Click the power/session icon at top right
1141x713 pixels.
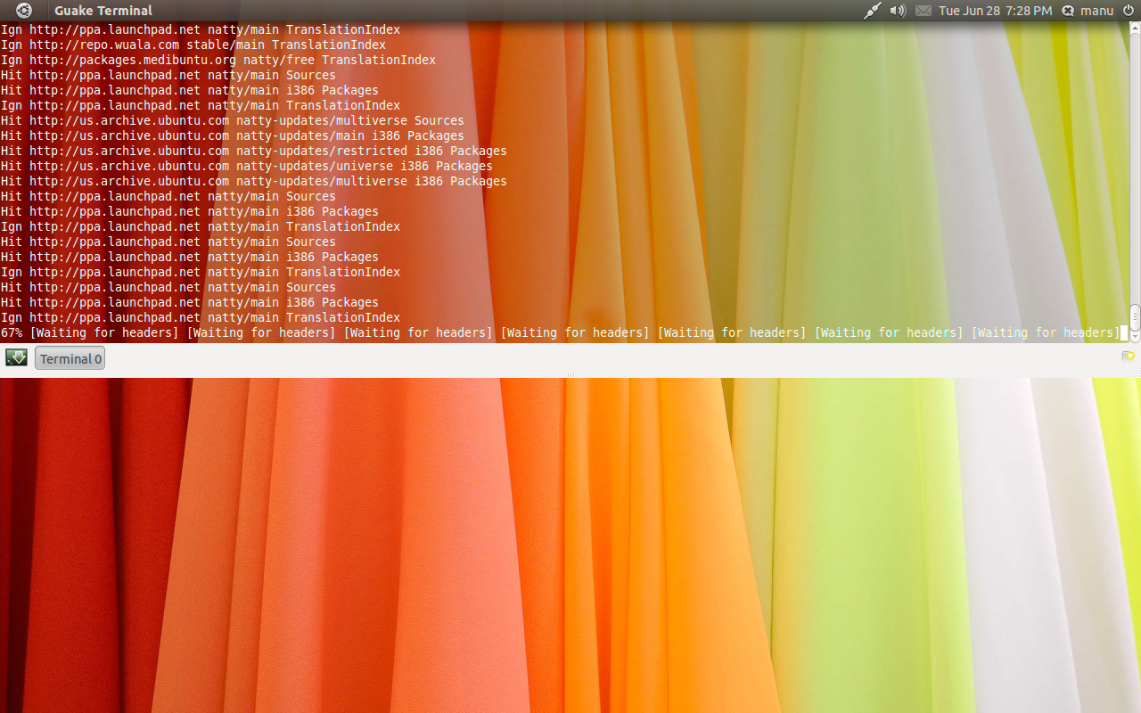(x=1129, y=10)
